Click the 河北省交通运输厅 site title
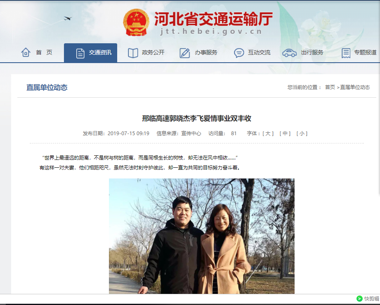This screenshot has width=380, height=305. [x=213, y=19]
